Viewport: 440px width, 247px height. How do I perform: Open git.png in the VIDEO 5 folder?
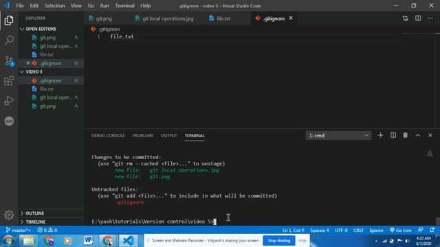[52, 106]
